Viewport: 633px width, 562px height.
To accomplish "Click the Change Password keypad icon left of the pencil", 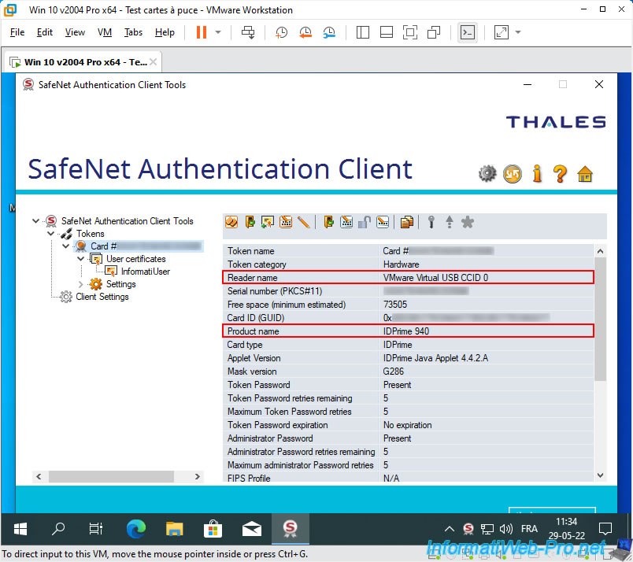I will coord(286,222).
